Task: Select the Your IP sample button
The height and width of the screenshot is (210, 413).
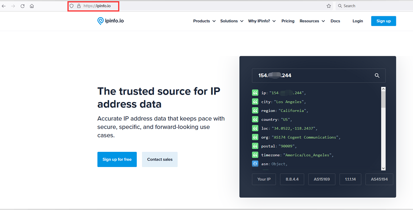Action: (264, 179)
